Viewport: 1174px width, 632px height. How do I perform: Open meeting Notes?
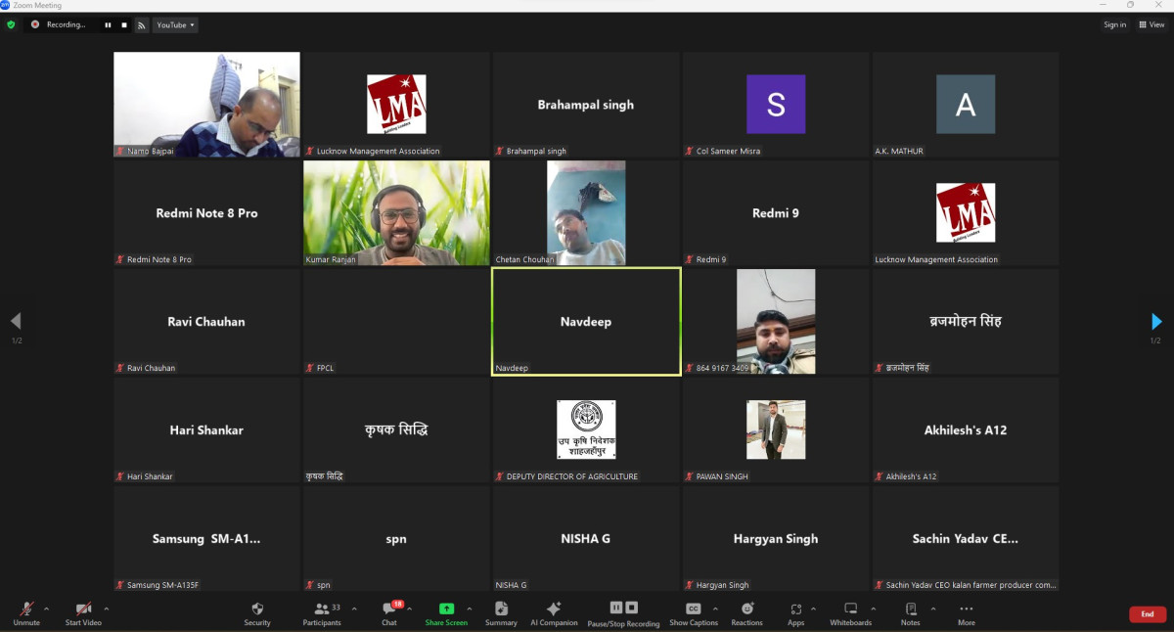[x=911, y=613]
